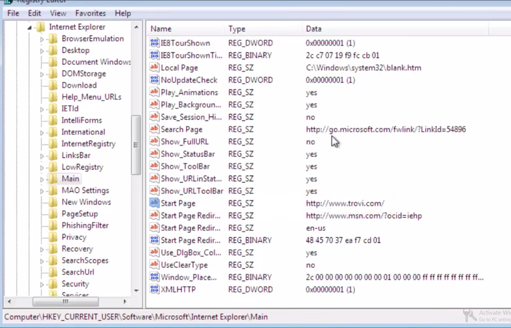This screenshot has height=328, width=511.
Task: Click the New Windows folder icon
Action: (53, 202)
